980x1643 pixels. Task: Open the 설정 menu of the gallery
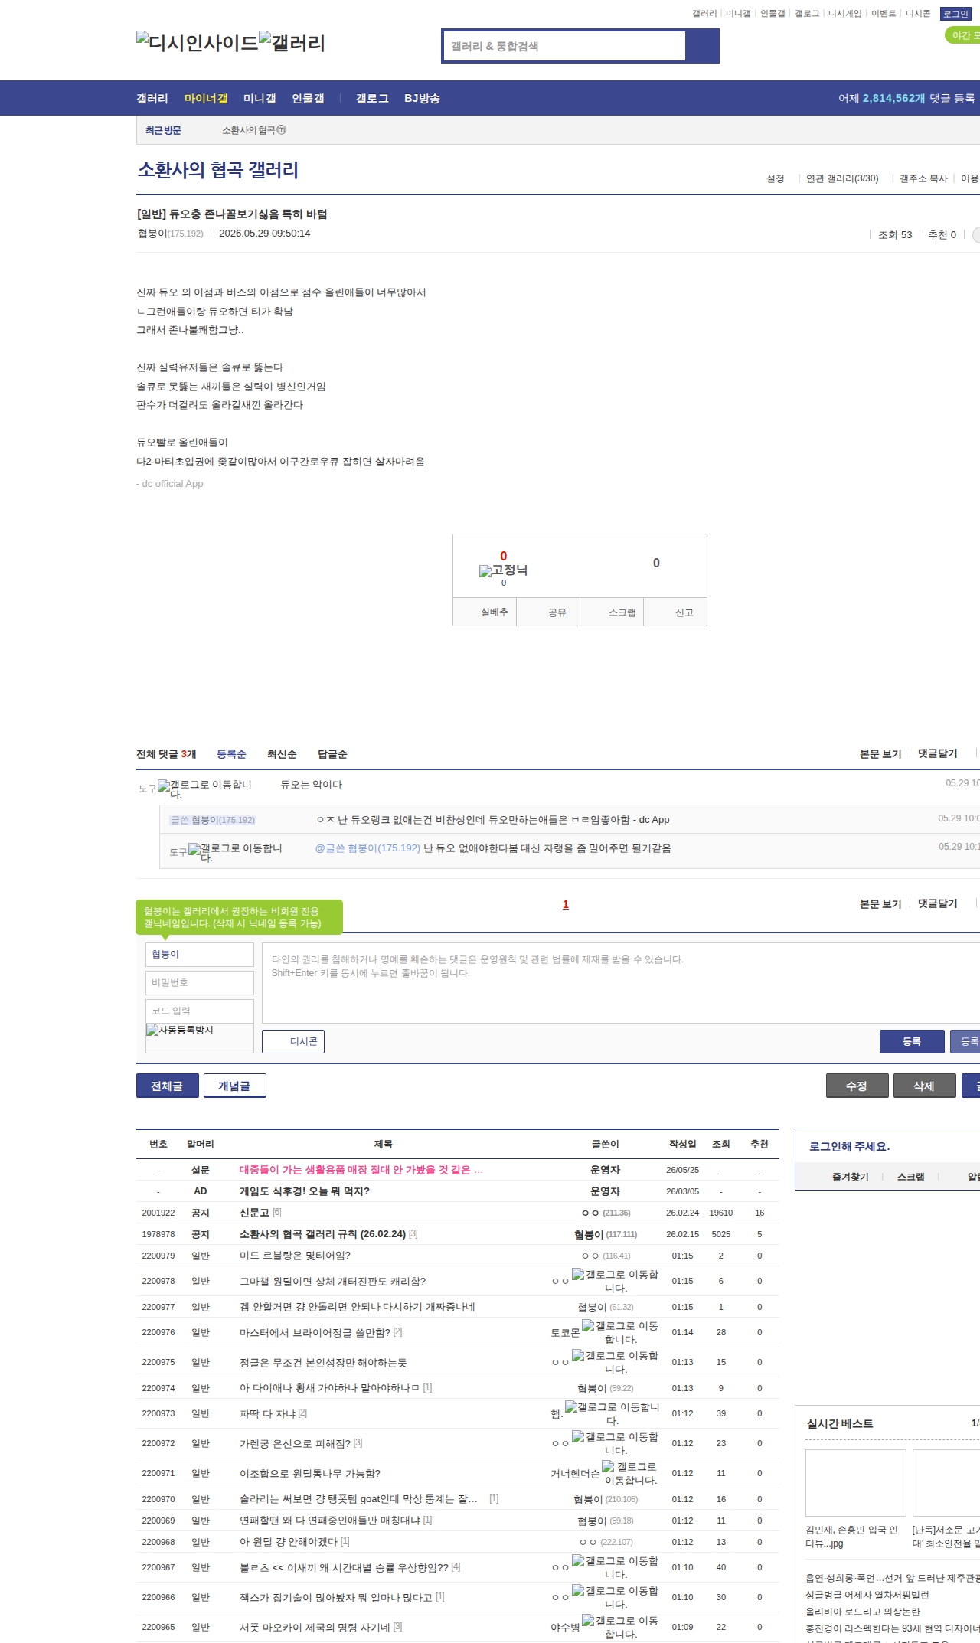point(776,178)
